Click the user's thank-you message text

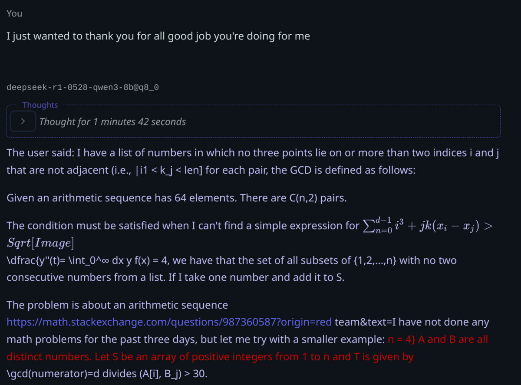click(158, 36)
